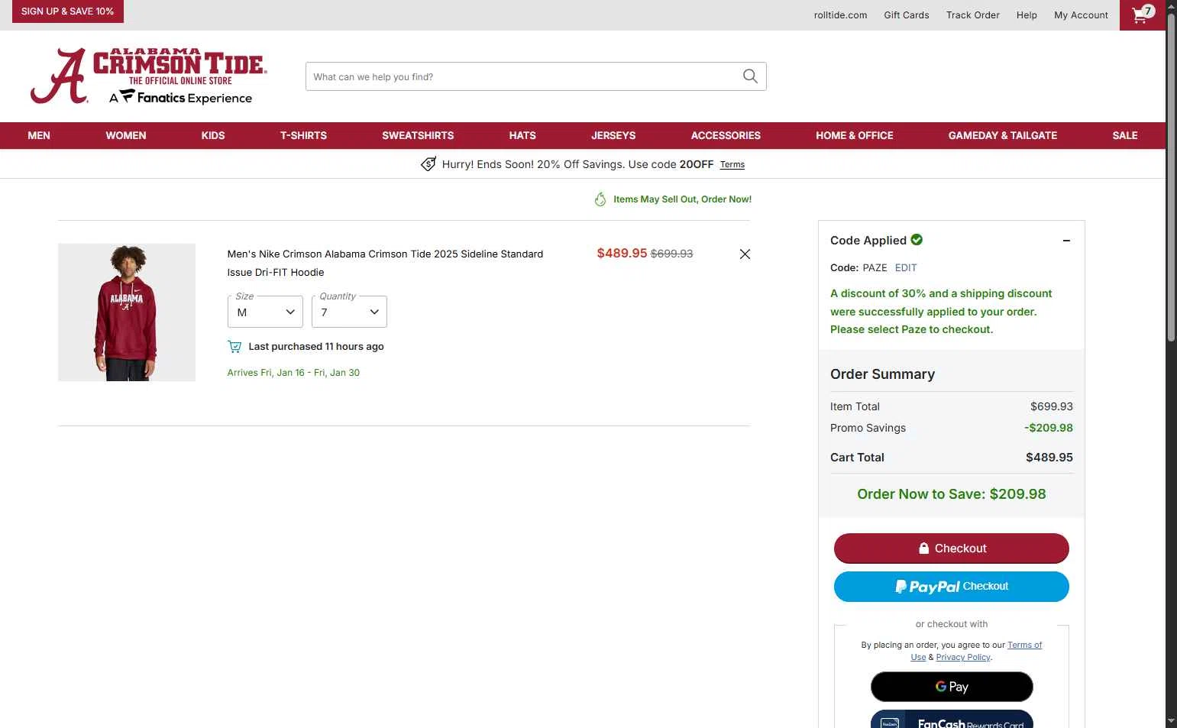1177x728 pixels.
Task: Open Track Order
Action: (x=972, y=15)
